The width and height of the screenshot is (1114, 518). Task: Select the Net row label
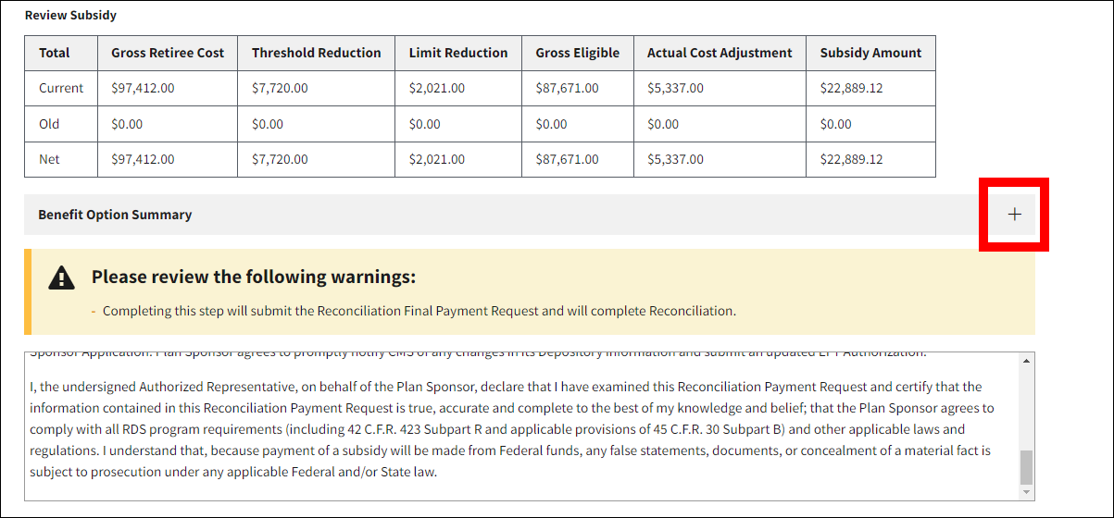point(49,159)
